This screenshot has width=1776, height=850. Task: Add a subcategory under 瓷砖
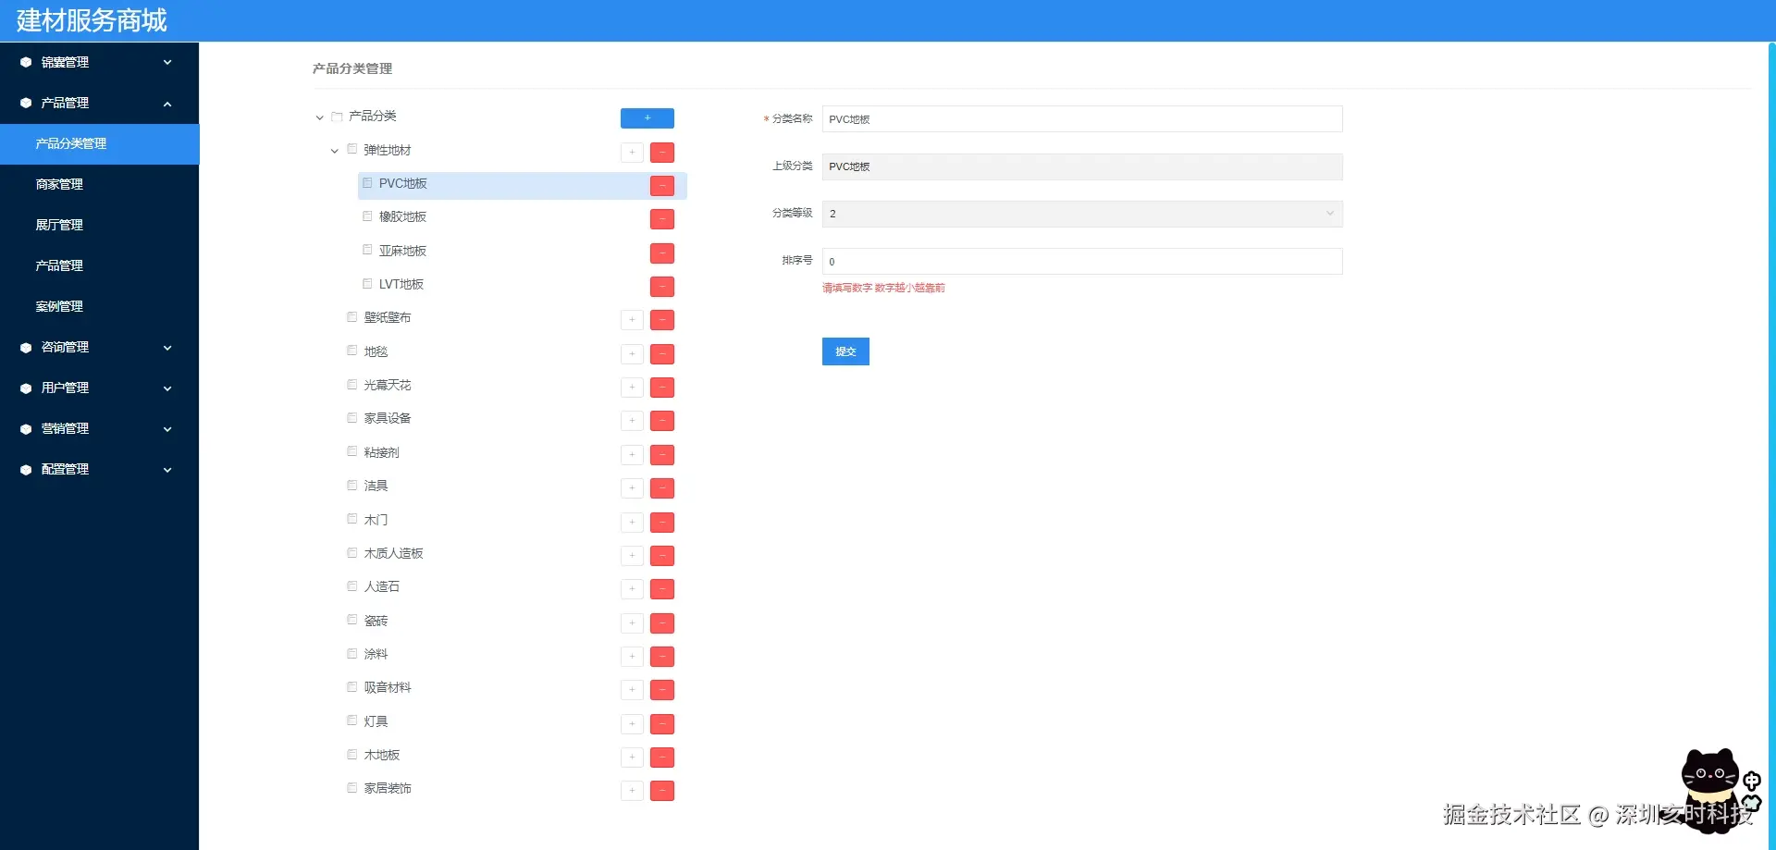[632, 623]
